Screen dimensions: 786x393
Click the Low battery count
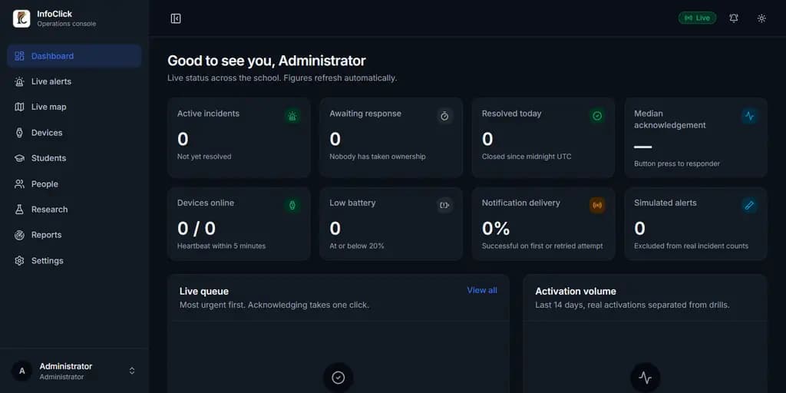(335, 229)
